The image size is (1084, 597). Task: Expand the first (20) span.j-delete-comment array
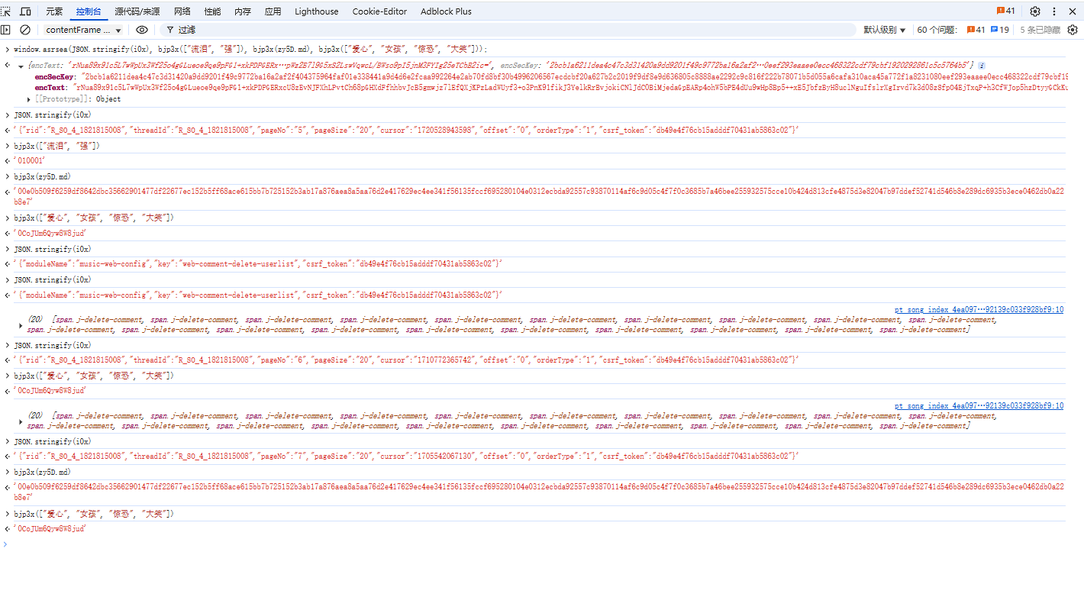pos(21,325)
